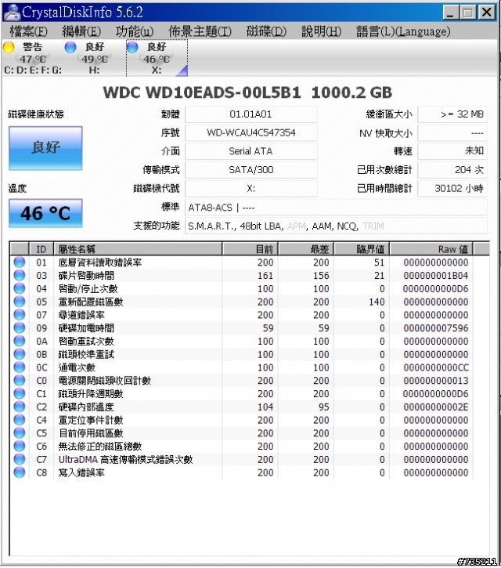Select the 重新配置磁區數 row name
The image size is (501, 568).
pyautogui.click(x=91, y=302)
